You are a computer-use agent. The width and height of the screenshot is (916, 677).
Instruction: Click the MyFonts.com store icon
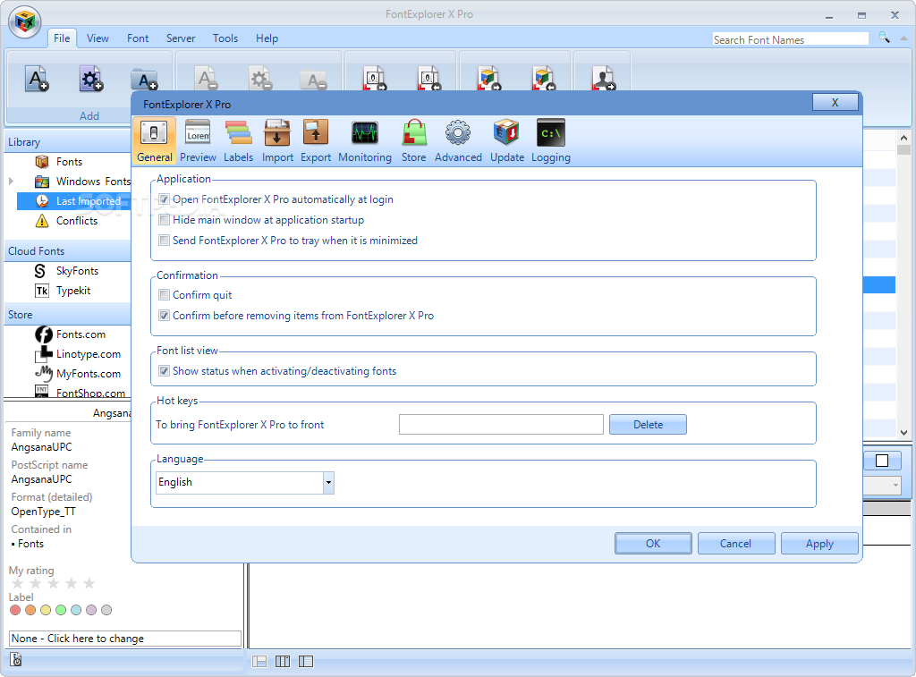click(43, 373)
